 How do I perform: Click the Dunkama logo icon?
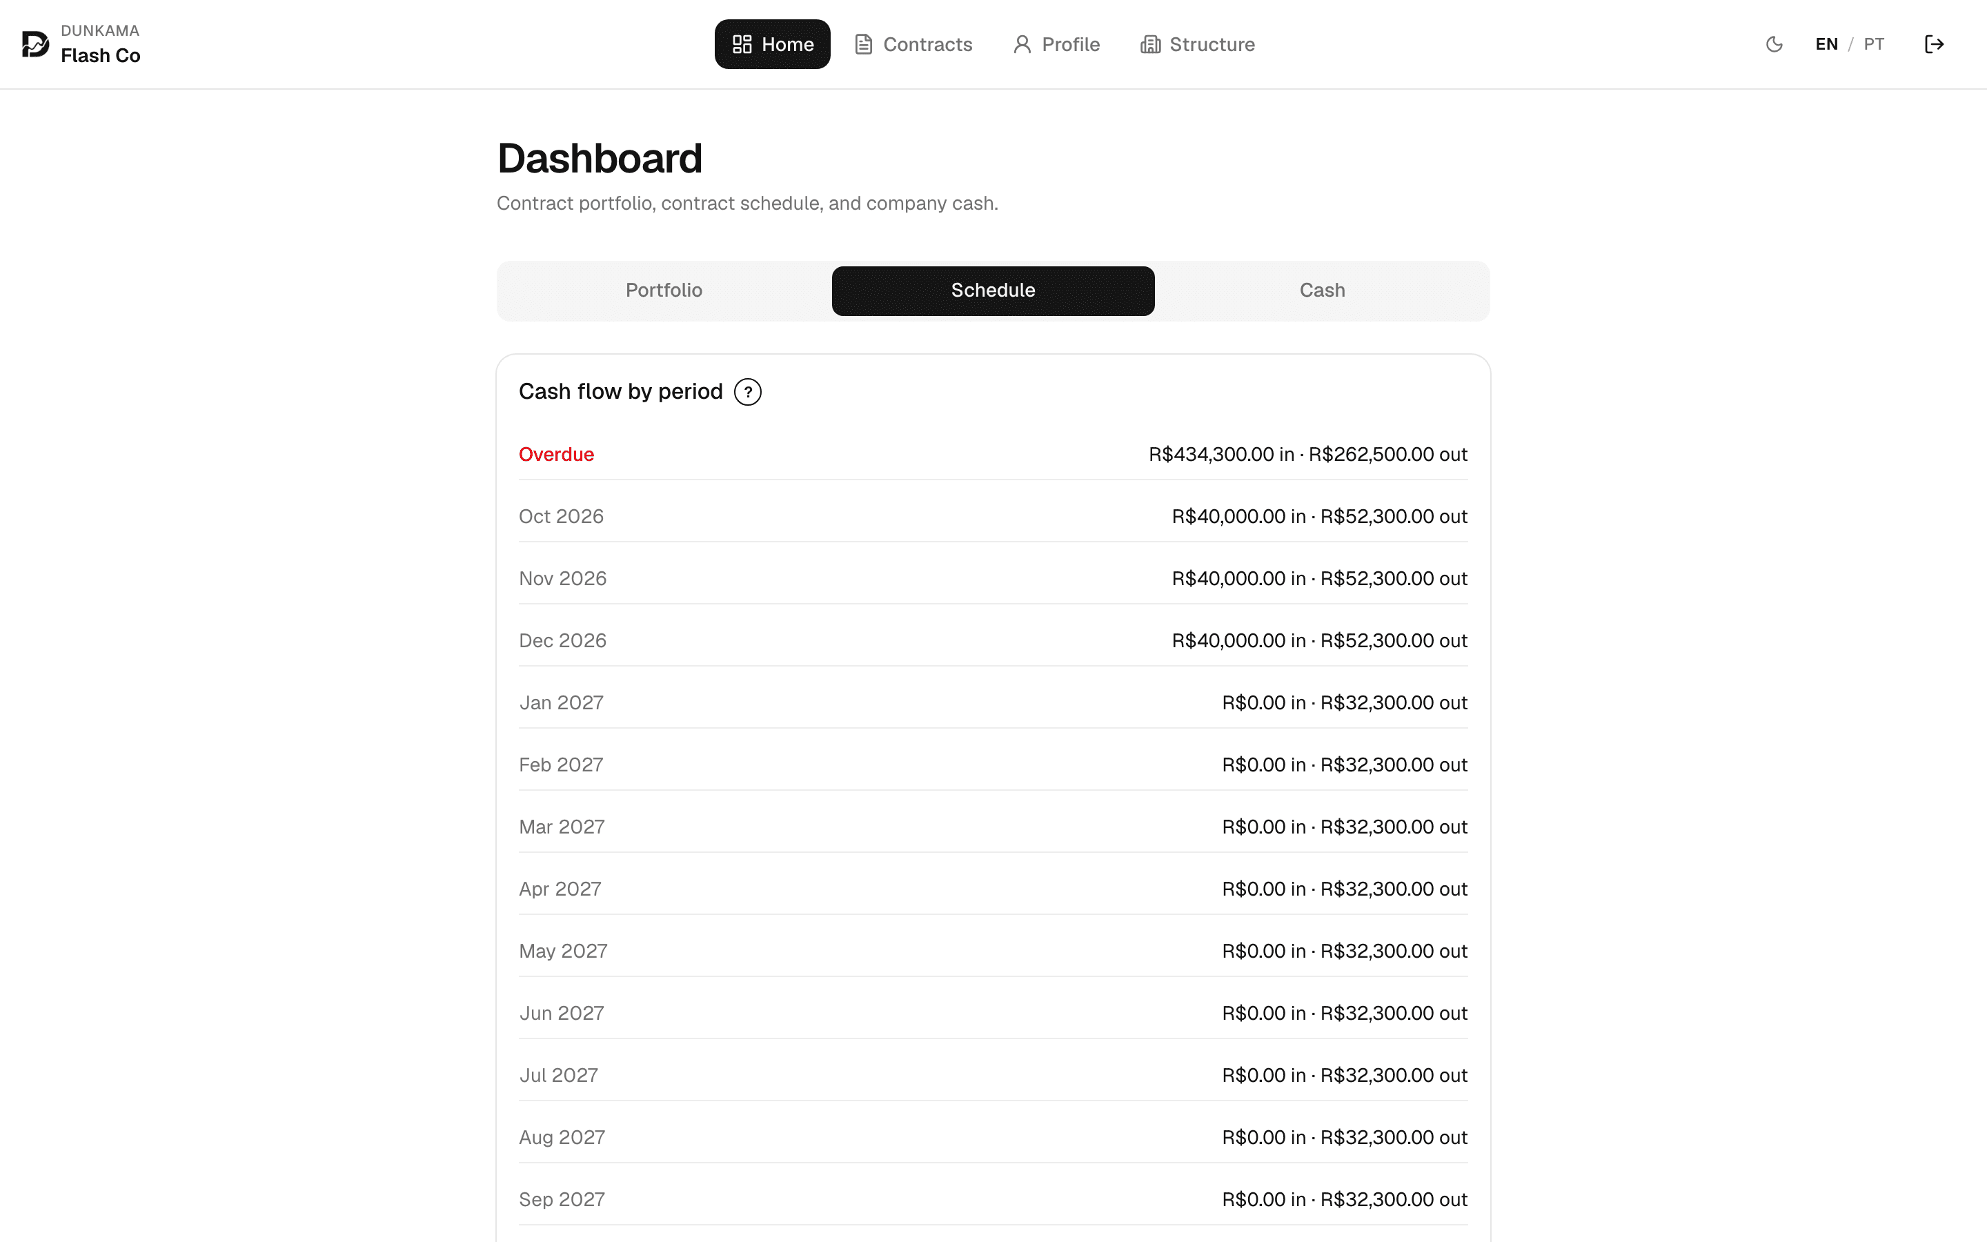coord(35,44)
